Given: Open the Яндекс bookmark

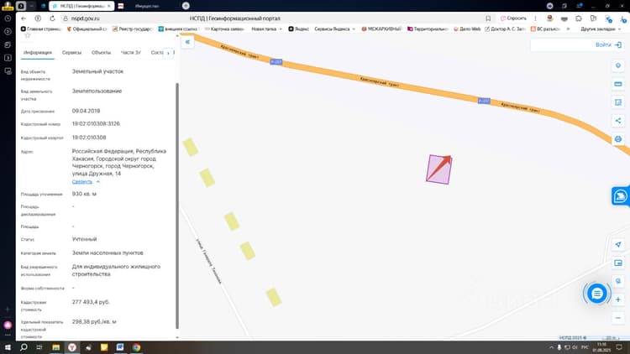Looking at the screenshot, I should (x=299, y=29).
